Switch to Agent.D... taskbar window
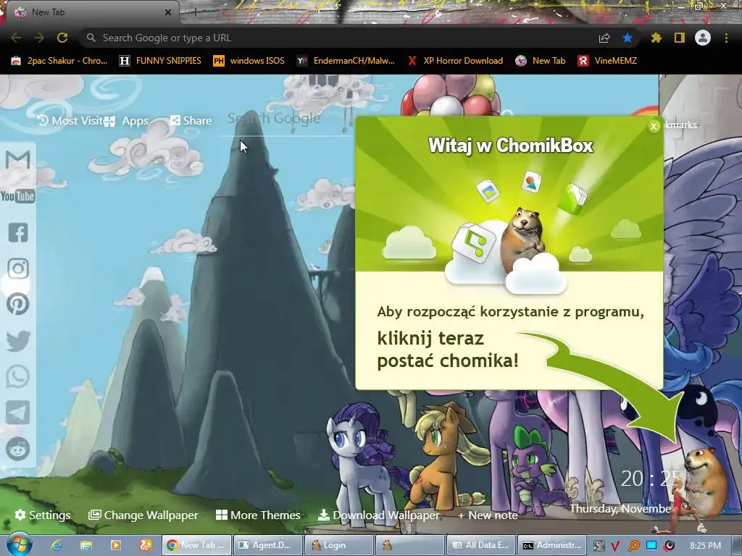Image resolution: width=742 pixels, height=556 pixels. (x=268, y=545)
